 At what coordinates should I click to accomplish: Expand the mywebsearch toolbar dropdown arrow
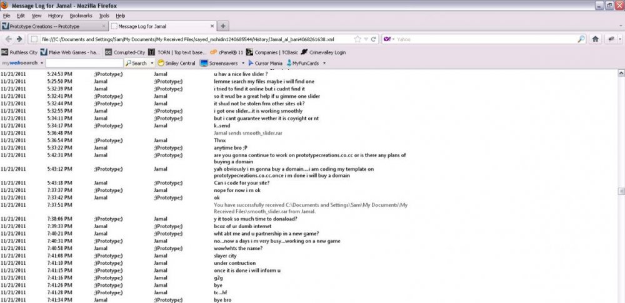(42, 63)
